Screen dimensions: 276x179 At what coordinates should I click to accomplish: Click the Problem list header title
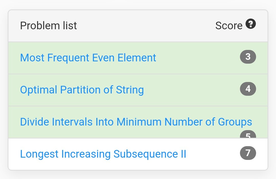click(48, 26)
